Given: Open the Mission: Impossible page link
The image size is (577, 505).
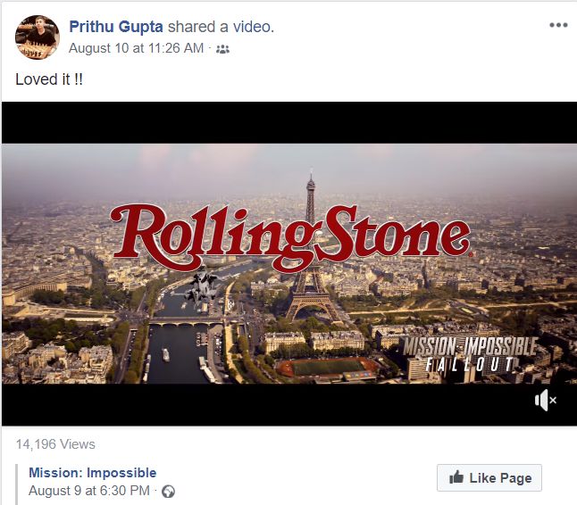Looking at the screenshot, I should [x=92, y=473].
